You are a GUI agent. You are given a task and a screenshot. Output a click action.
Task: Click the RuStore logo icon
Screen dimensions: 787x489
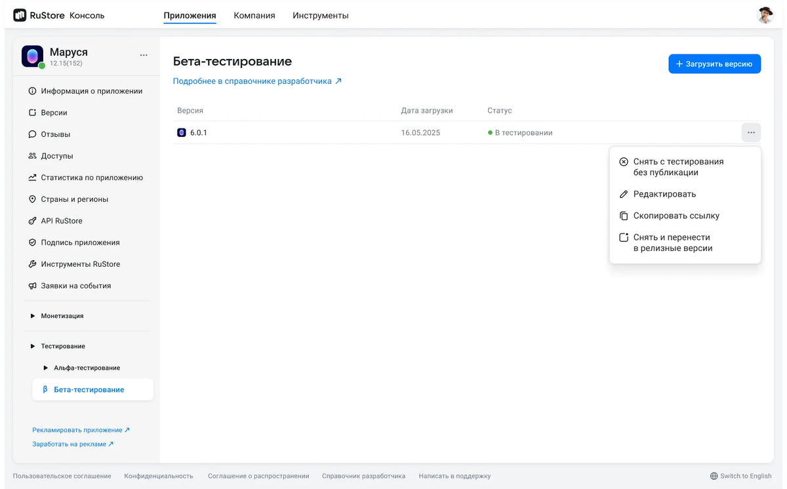click(x=20, y=15)
